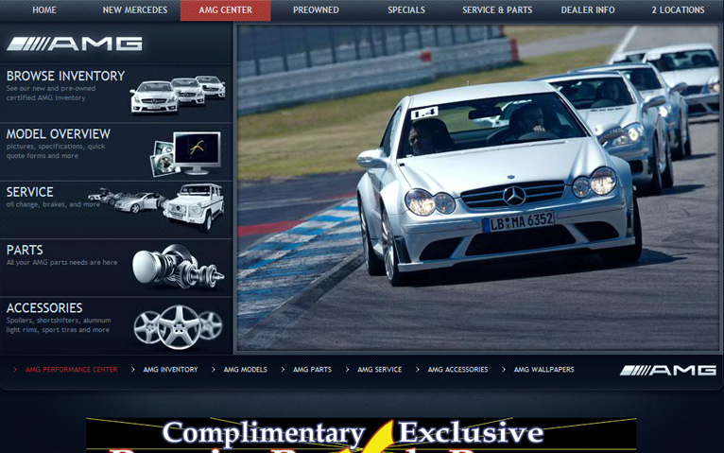Image resolution: width=724 pixels, height=453 pixels.
Task: Click the G-Class SUV service image
Action: click(194, 207)
